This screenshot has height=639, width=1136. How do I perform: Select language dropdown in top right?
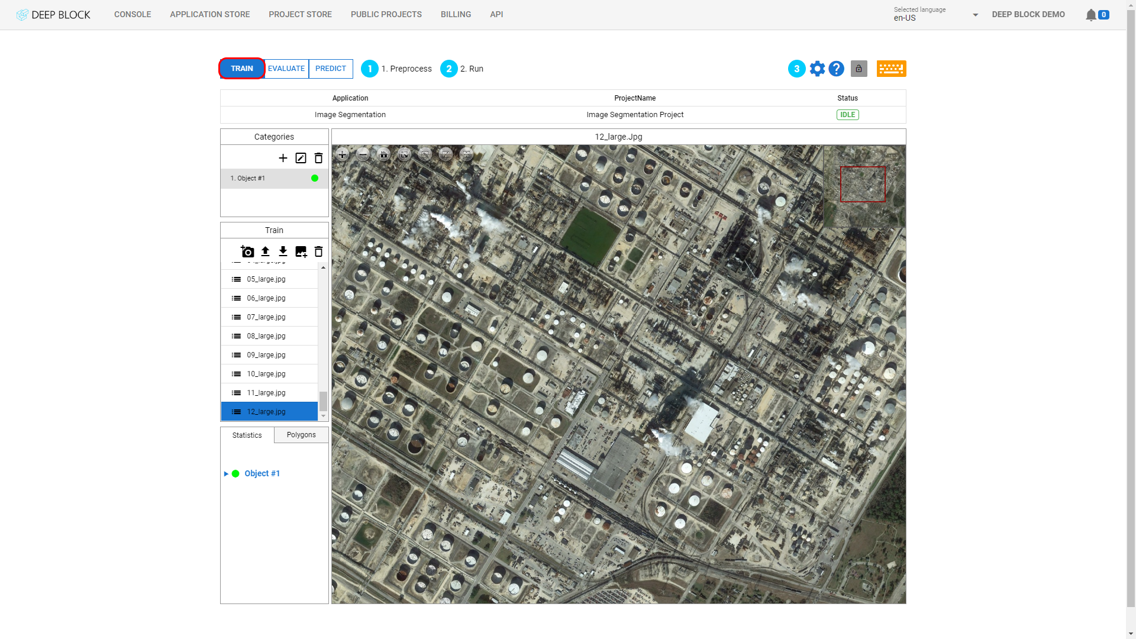936,15
